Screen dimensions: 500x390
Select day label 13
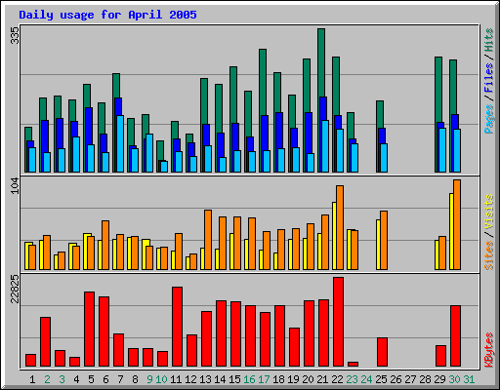tap(205, 379)
